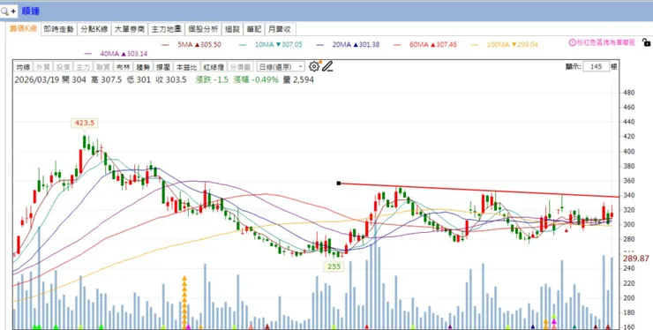
Task: Toggle the 融資 indicator button
Action: pos(102,67)
